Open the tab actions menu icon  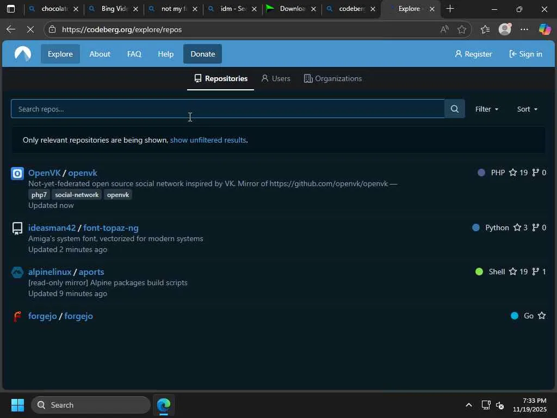click(11, 9)
